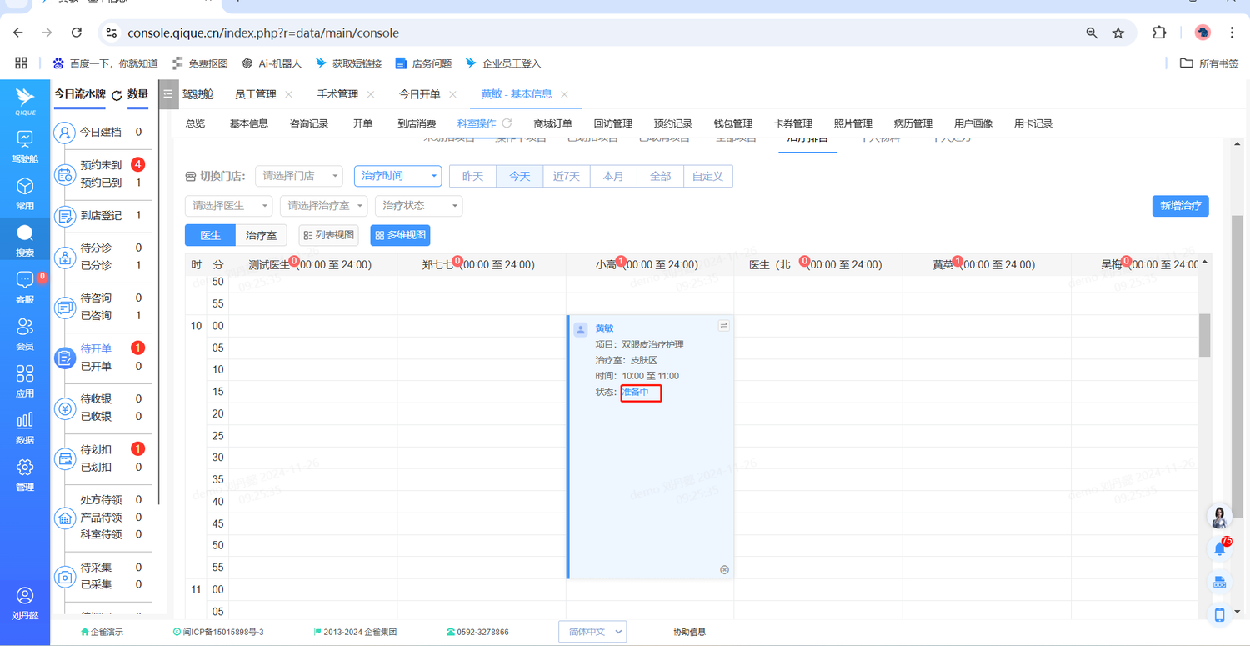The height and width of the screenshot is (646, 1250).
Task: Click the cancel icon at appointment card bottom
Action: (724, 569)
